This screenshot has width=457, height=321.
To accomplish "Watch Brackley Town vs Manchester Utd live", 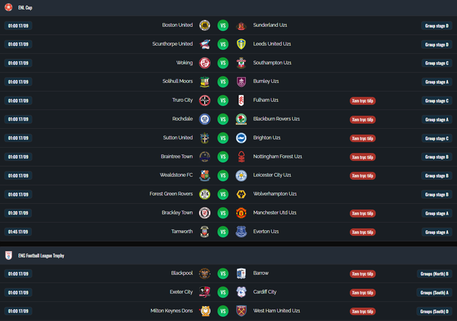I will 363,213.
